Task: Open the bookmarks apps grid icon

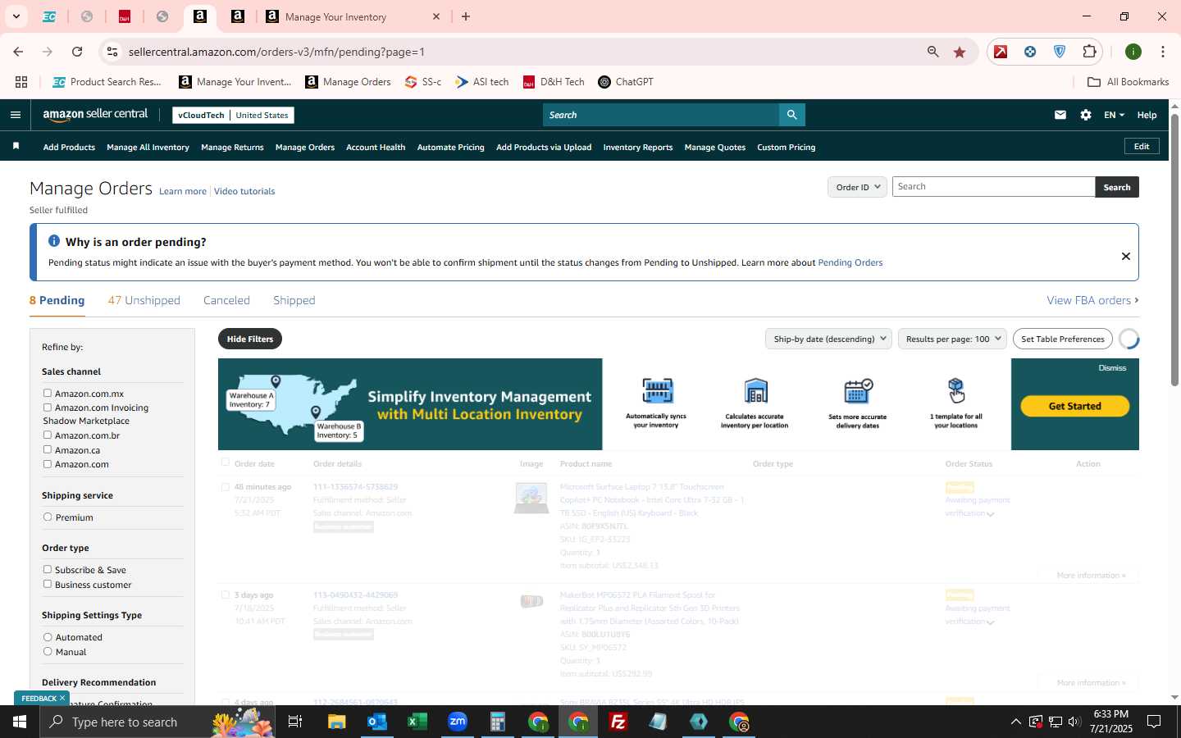Action: [21, 82]
